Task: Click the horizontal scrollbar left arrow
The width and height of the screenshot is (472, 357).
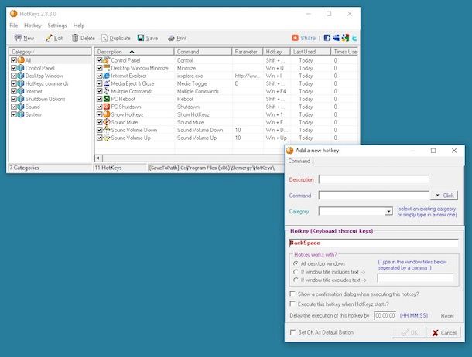Action: (x=98, y=158)
